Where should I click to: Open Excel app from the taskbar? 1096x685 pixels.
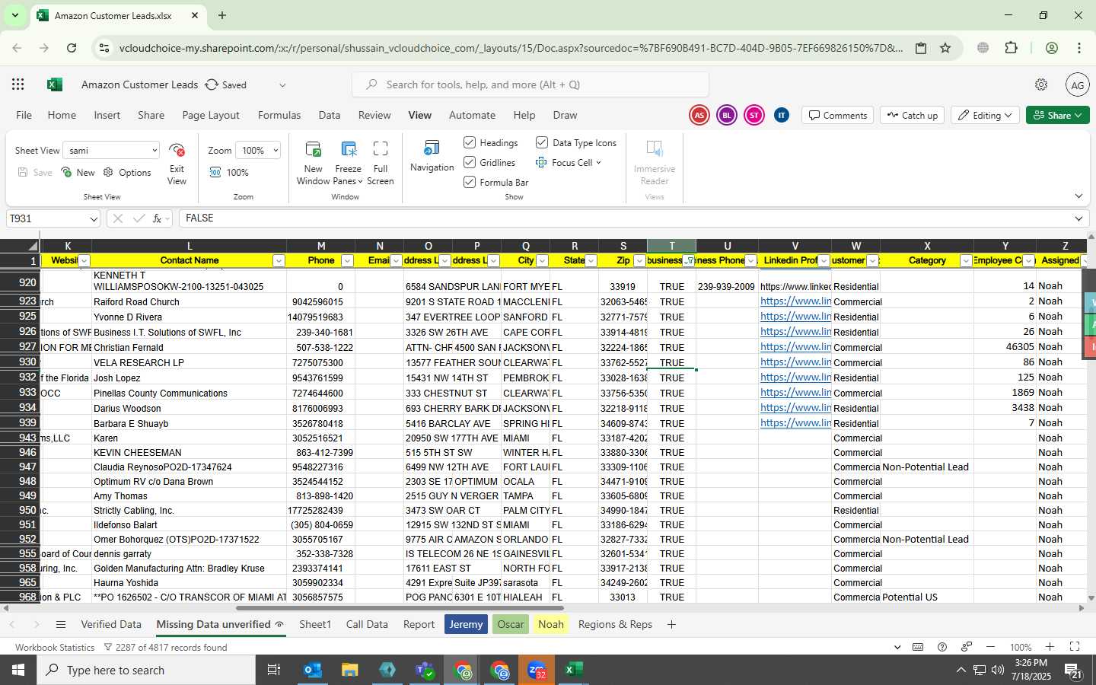point(573,670)
